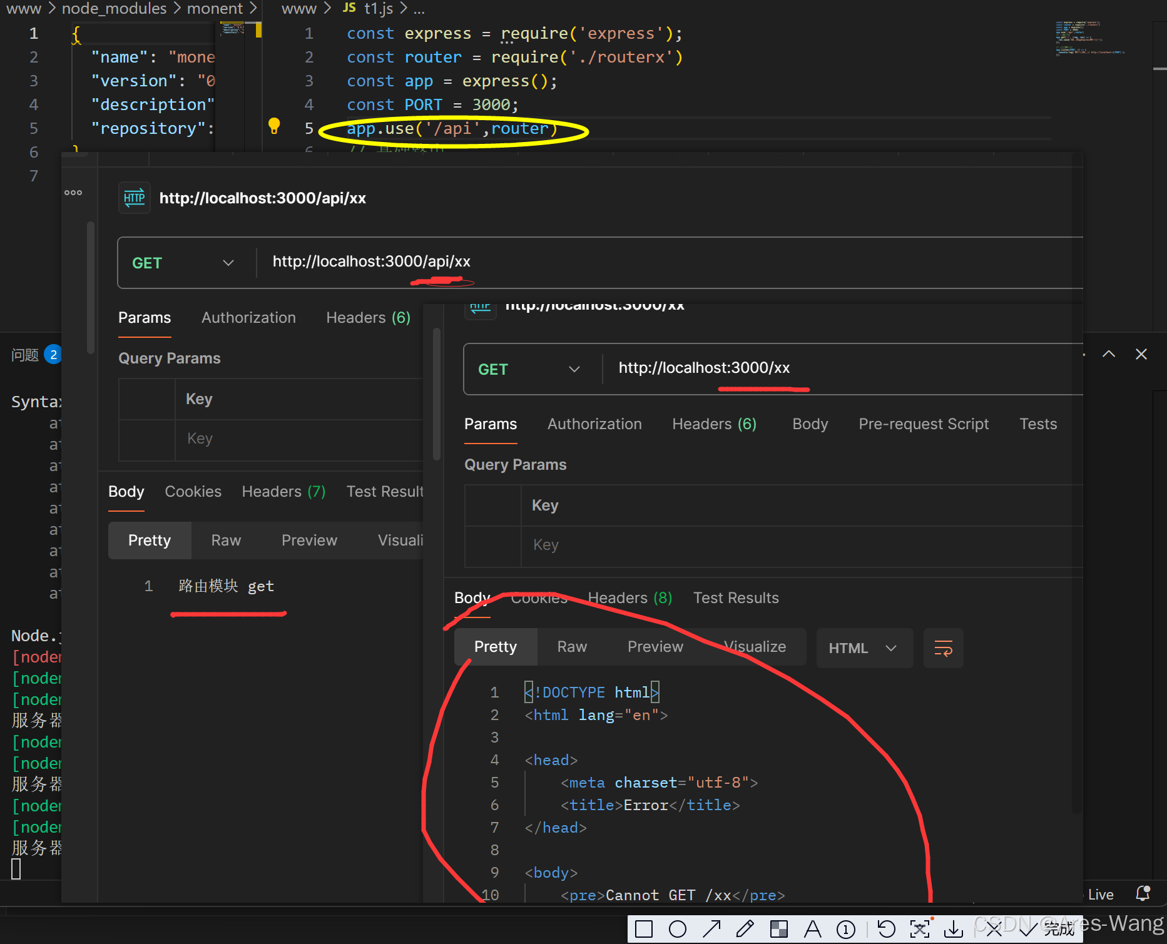
Task: Open Authorization tab in the right request
Action: 594,424
